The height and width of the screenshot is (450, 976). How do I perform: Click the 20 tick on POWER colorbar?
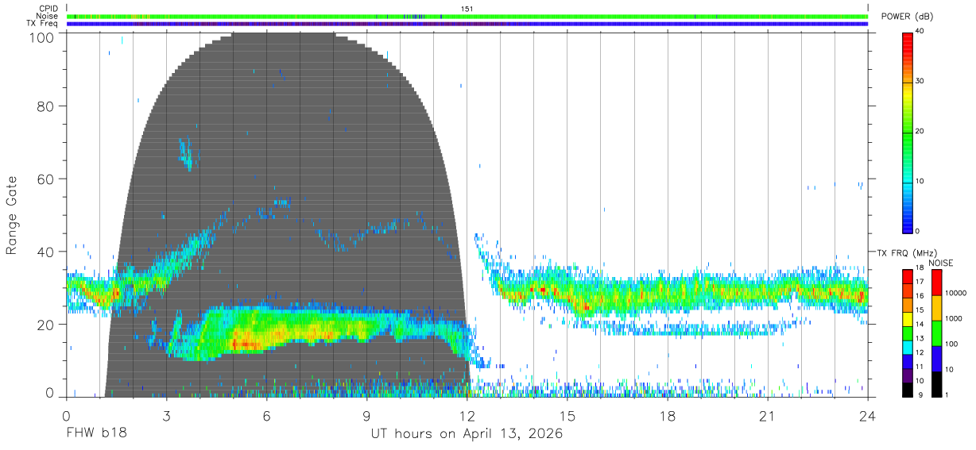[920, 131]
